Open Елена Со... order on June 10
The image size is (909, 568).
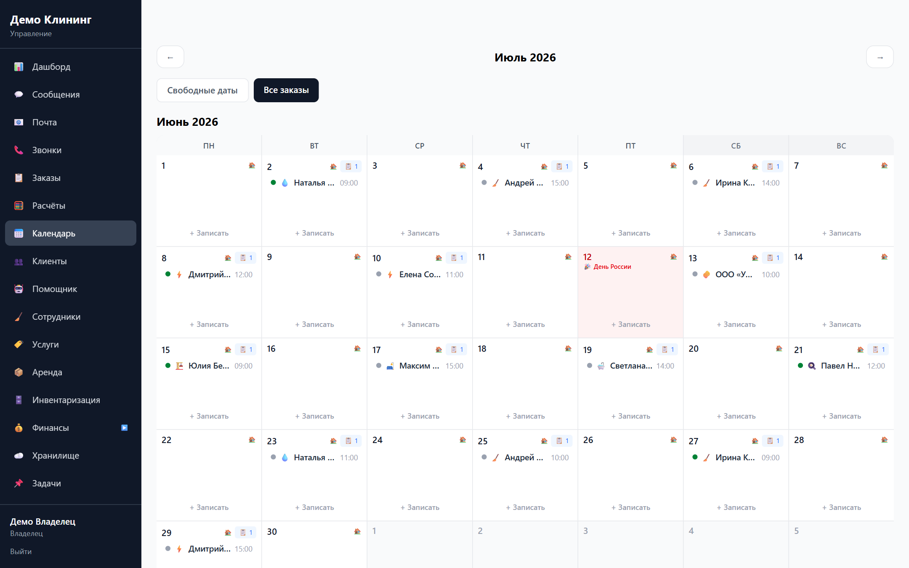[420, 275]
